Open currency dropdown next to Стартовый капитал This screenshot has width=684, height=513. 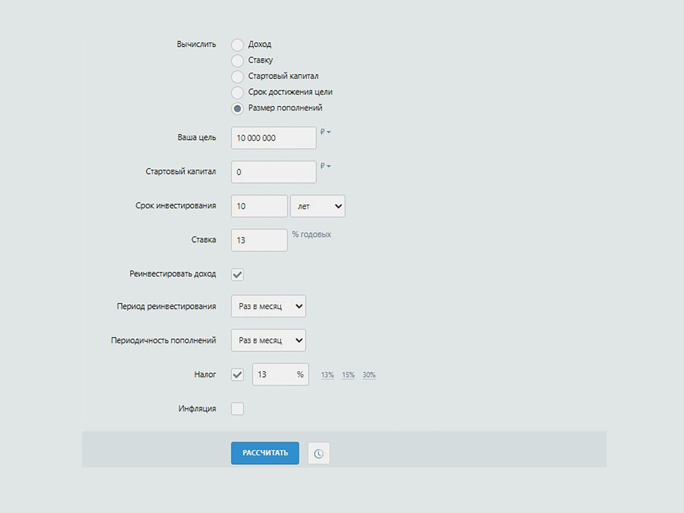click(326, 166)
